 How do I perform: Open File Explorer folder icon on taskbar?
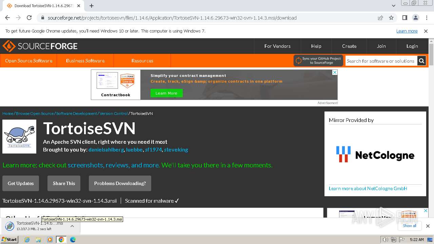point(38,240)
